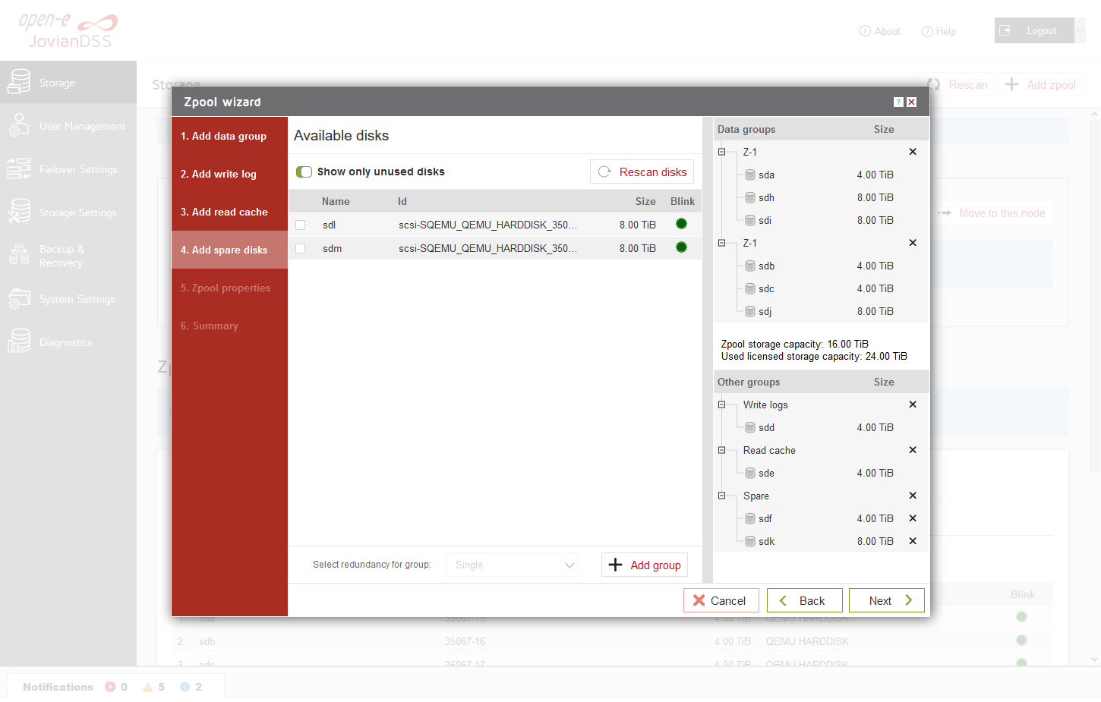The image size is (1101, 702).
Task: Collapse the Read cache group
Action: [721, 450]
